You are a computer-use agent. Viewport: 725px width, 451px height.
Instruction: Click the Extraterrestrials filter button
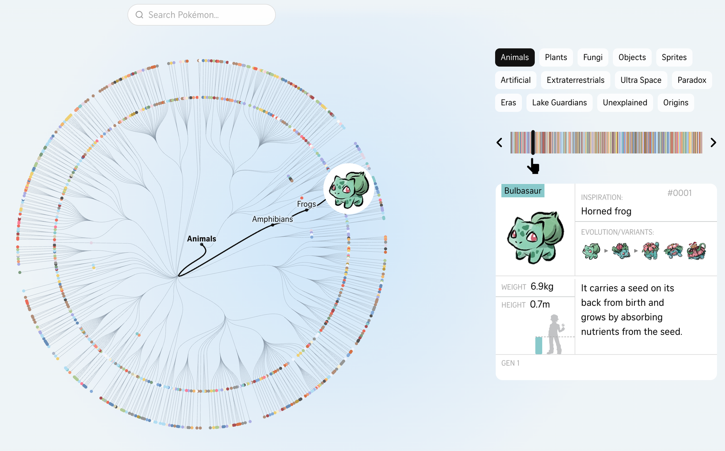point(575,80)
